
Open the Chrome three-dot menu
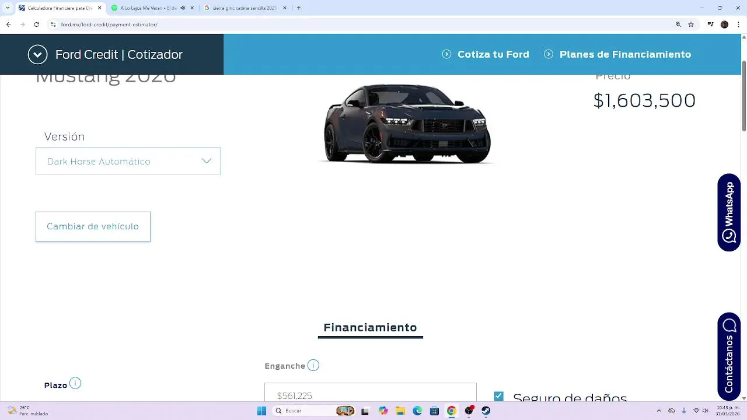point(739,24)
